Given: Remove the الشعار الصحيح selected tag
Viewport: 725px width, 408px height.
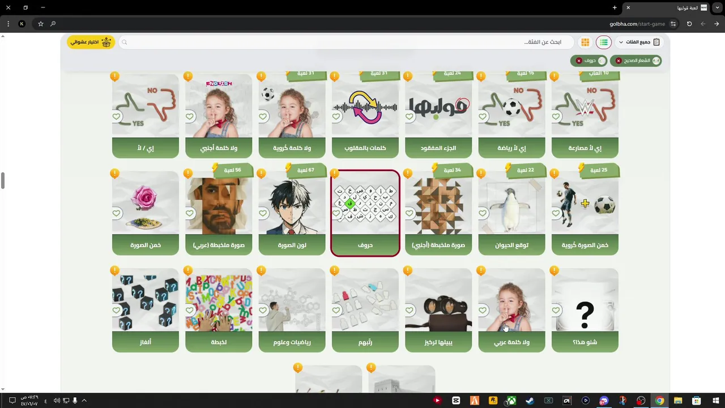Looking at the screenshot, I should pos(619,61).
